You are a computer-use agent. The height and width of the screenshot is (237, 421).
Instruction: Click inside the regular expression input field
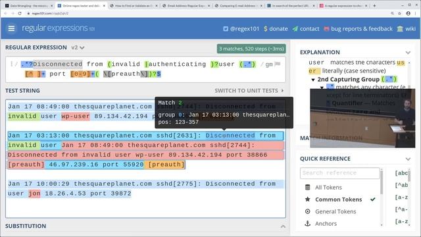[x=145, y=69]
